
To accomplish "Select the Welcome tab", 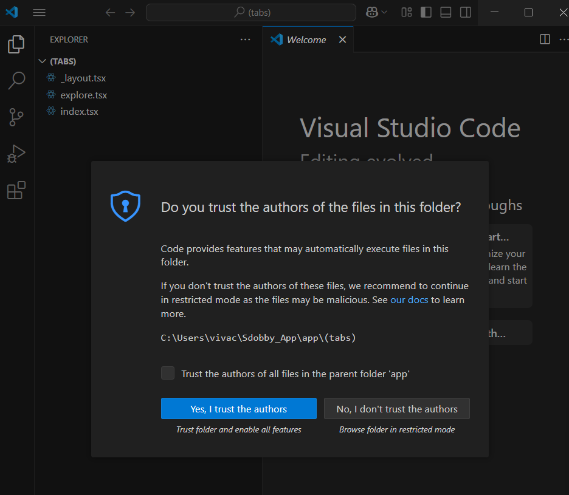I will (306, 39).
